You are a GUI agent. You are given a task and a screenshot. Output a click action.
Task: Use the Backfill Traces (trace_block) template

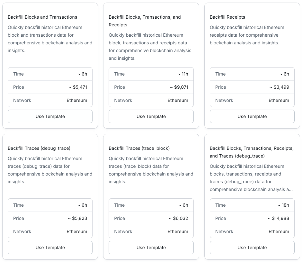click(151, 248)
